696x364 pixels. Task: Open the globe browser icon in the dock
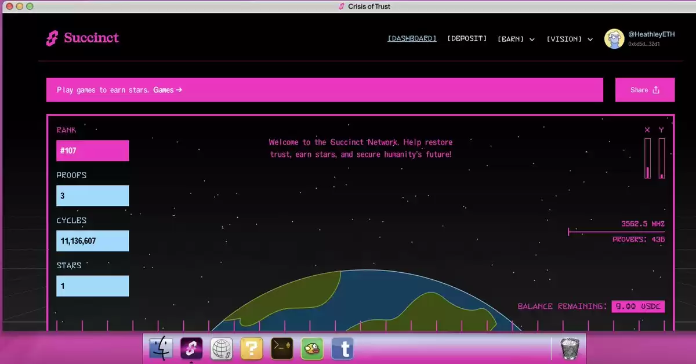222,348
